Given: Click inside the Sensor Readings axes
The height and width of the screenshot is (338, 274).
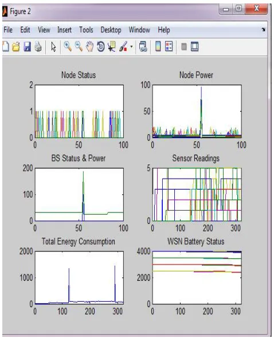Looking at the screenshot, I should [197, 194].
